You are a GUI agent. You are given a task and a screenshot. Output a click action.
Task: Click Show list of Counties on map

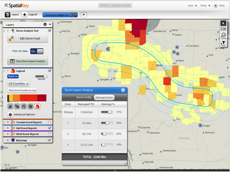[x=22, y=90]
